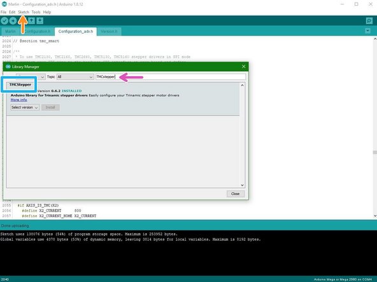This screenshot has height=282, width=377.
Task: Click the Verify checkmark toolbar icon
Action: pos(4,21)
